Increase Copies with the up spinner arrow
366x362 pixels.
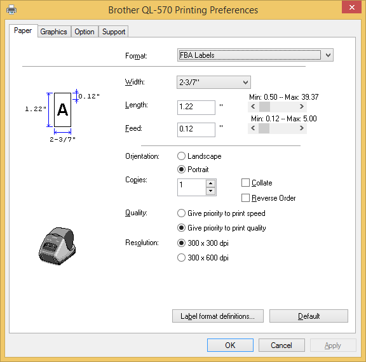[211, 184]
